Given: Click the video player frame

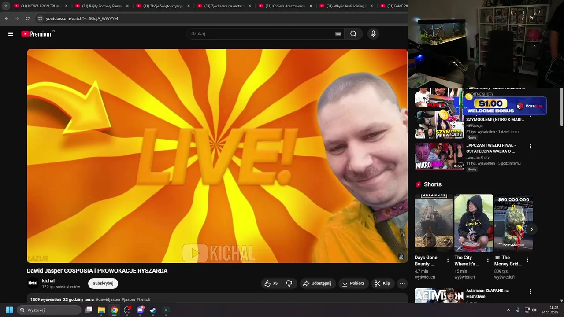Looking at the screenshot, I should click(217, 156).
